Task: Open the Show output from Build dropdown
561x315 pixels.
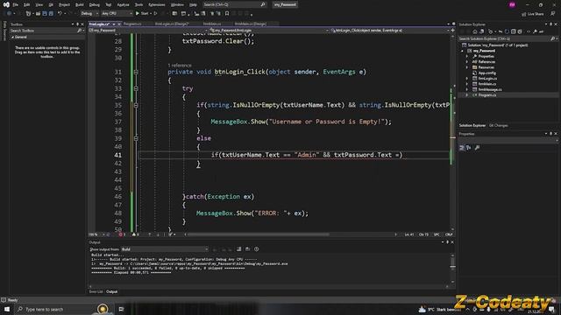Action: coord(165,249)
